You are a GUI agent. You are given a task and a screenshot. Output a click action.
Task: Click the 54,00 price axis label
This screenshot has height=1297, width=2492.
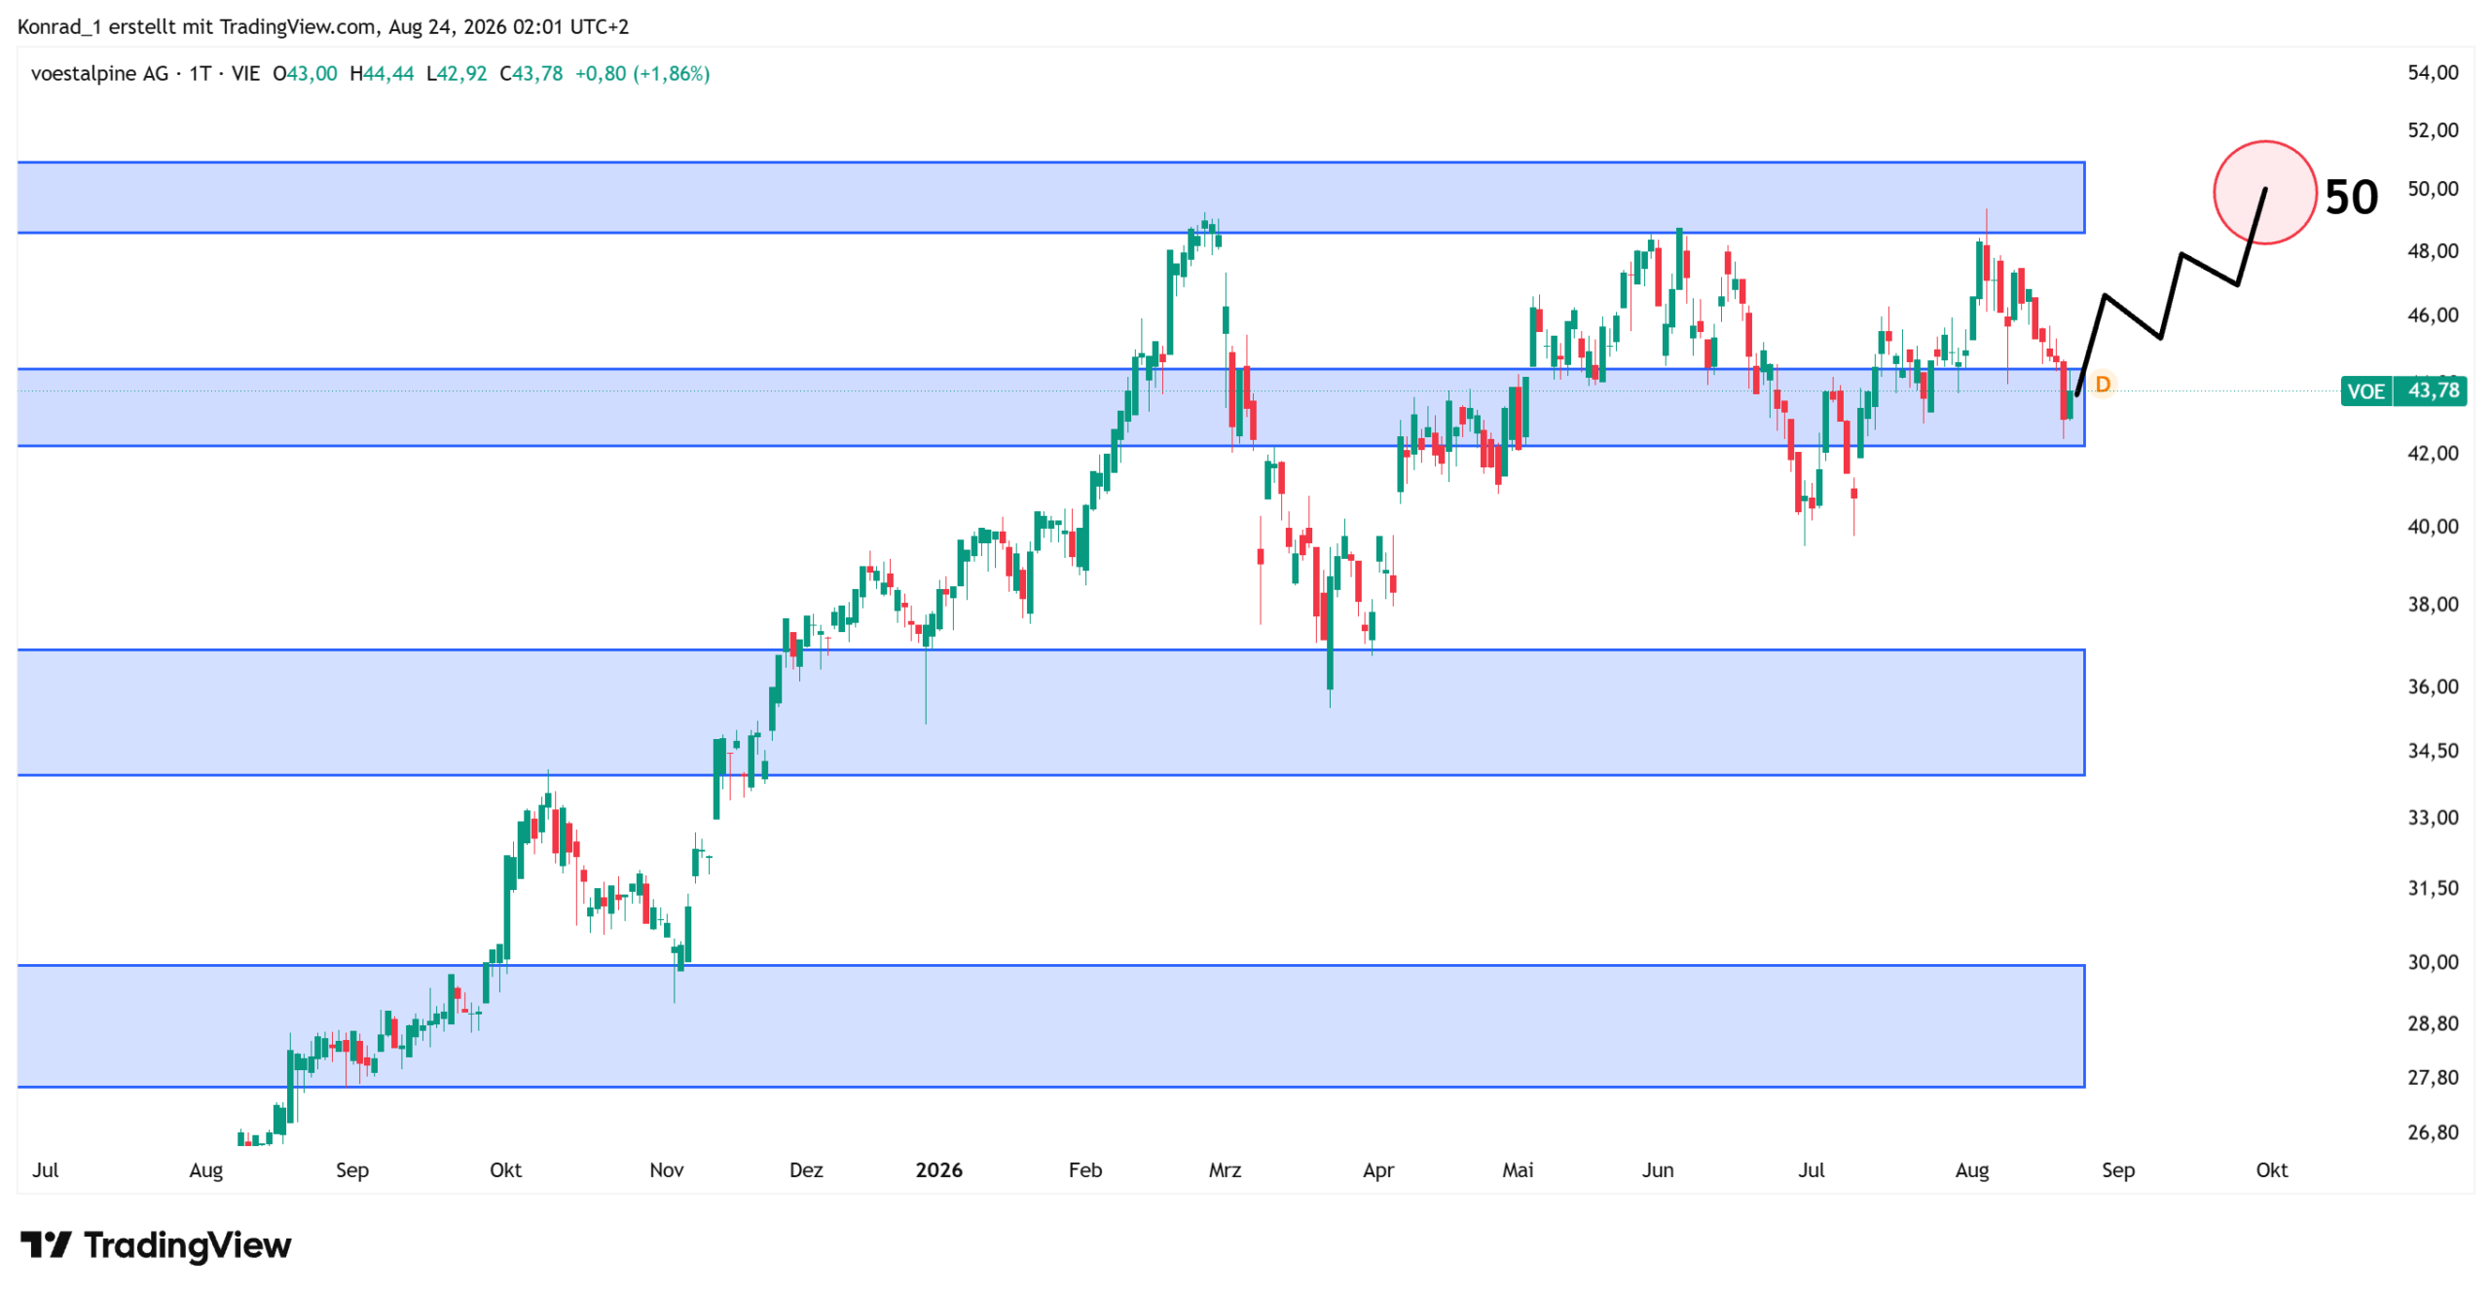coord(2432,73)
